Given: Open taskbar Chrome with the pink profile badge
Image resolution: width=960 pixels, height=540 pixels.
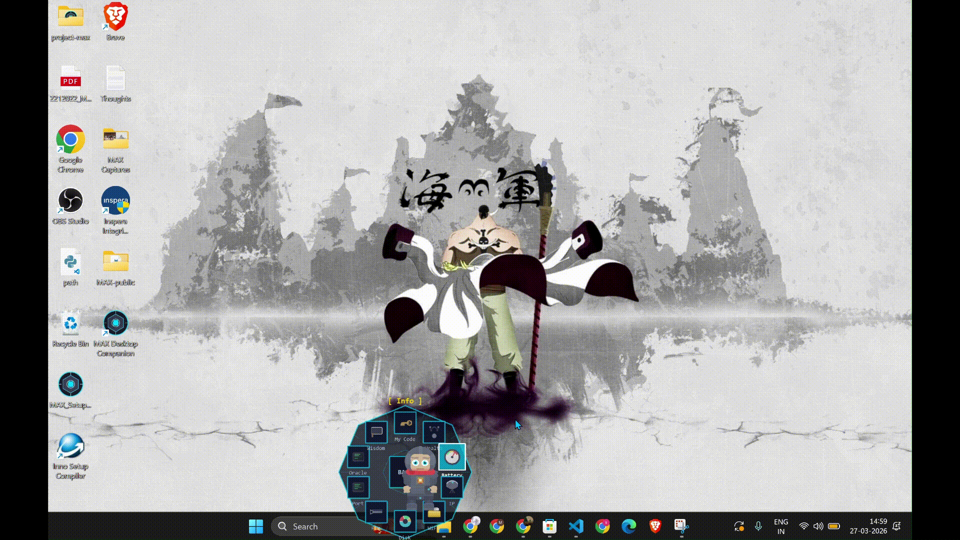Looking at the screenshot, I should tap(602, 526).
